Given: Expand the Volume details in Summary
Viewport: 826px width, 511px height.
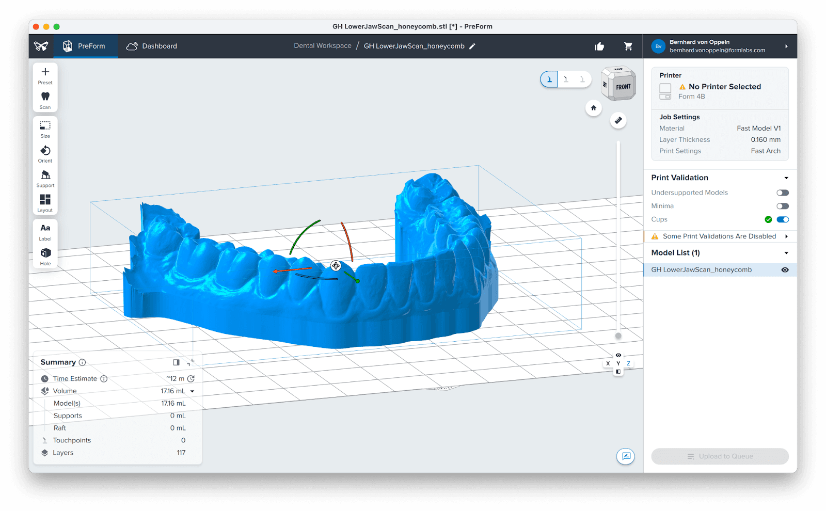Looking at the screenshot, I should 192,391.
